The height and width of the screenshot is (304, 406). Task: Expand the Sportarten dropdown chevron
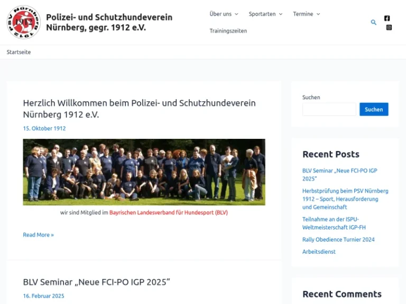click(281, 14)
